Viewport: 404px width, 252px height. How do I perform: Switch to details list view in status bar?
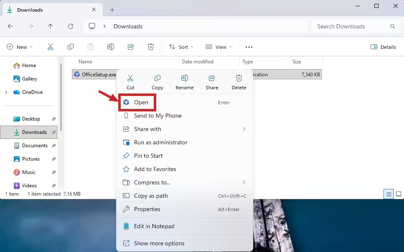click(x=389, y=194)
